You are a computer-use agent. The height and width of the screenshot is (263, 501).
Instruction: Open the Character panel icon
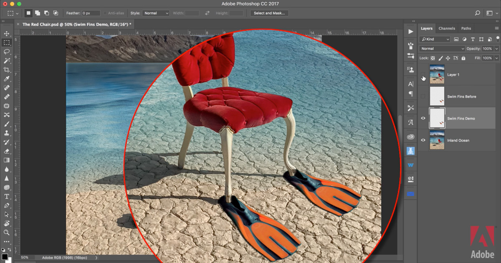[411, 84]
